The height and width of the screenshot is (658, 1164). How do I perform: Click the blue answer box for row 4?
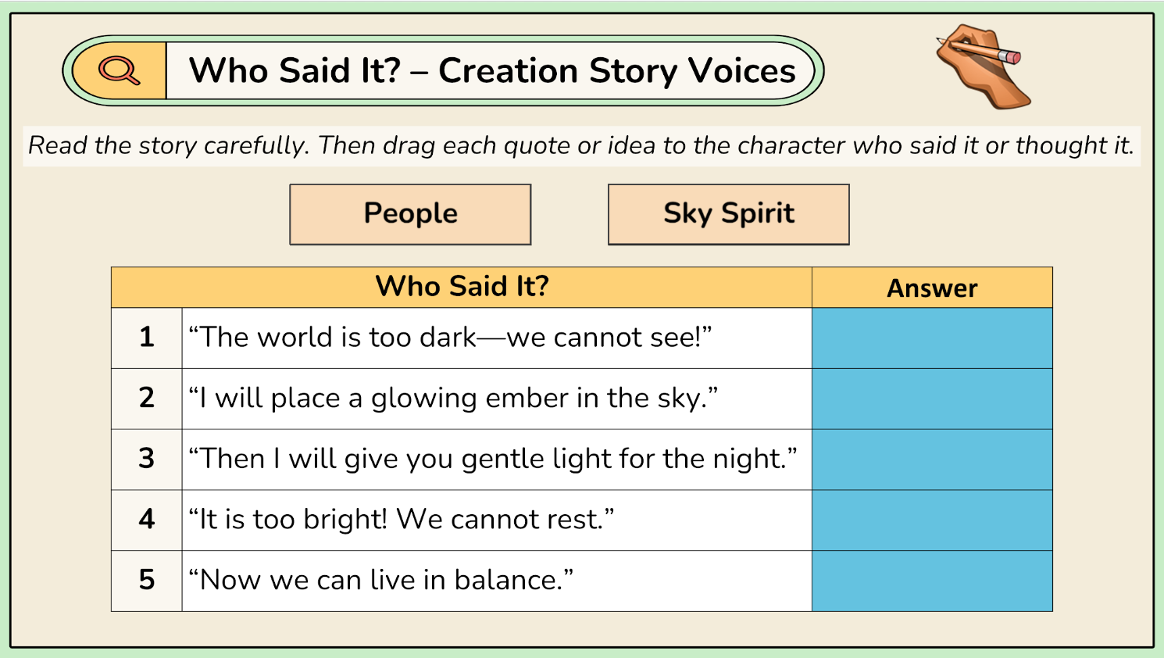coord(932,520)
